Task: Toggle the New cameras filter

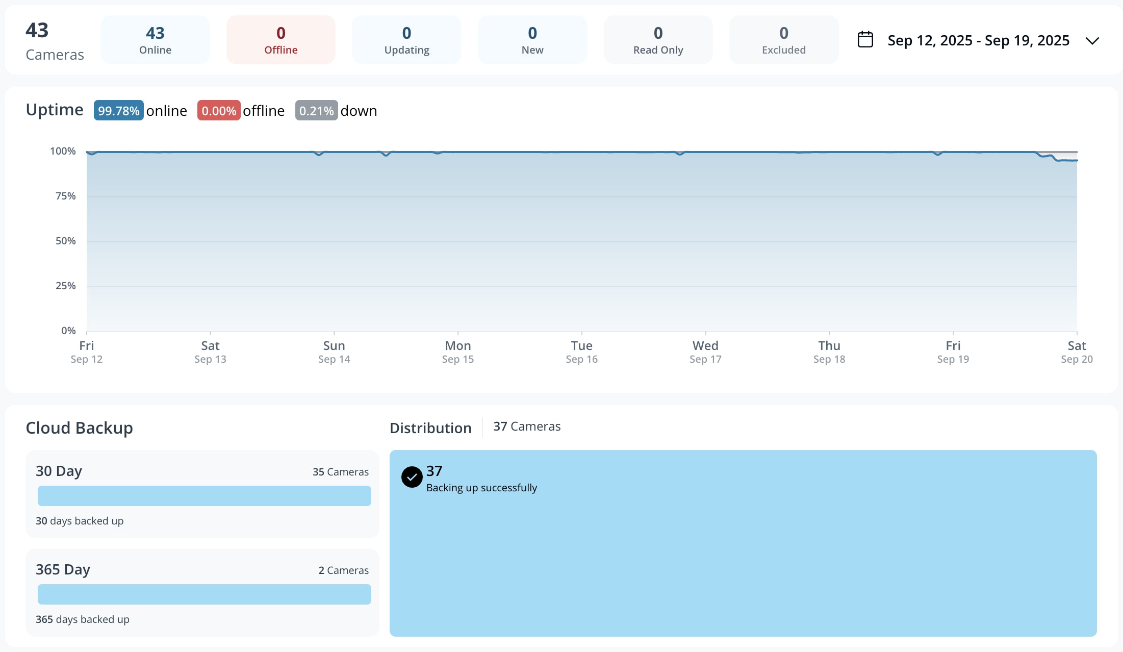Action: [x=532, y=39]
